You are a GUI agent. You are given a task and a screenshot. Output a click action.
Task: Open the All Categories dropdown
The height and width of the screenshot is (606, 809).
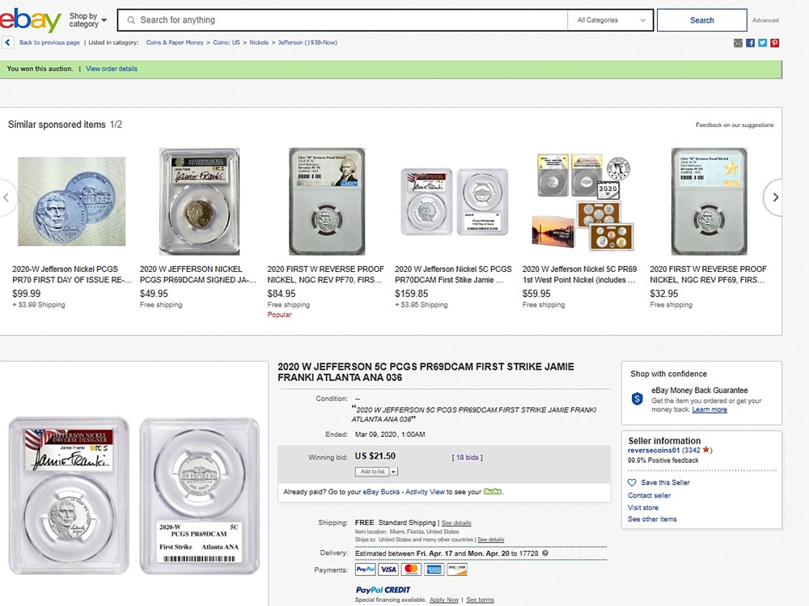[611, 20]
